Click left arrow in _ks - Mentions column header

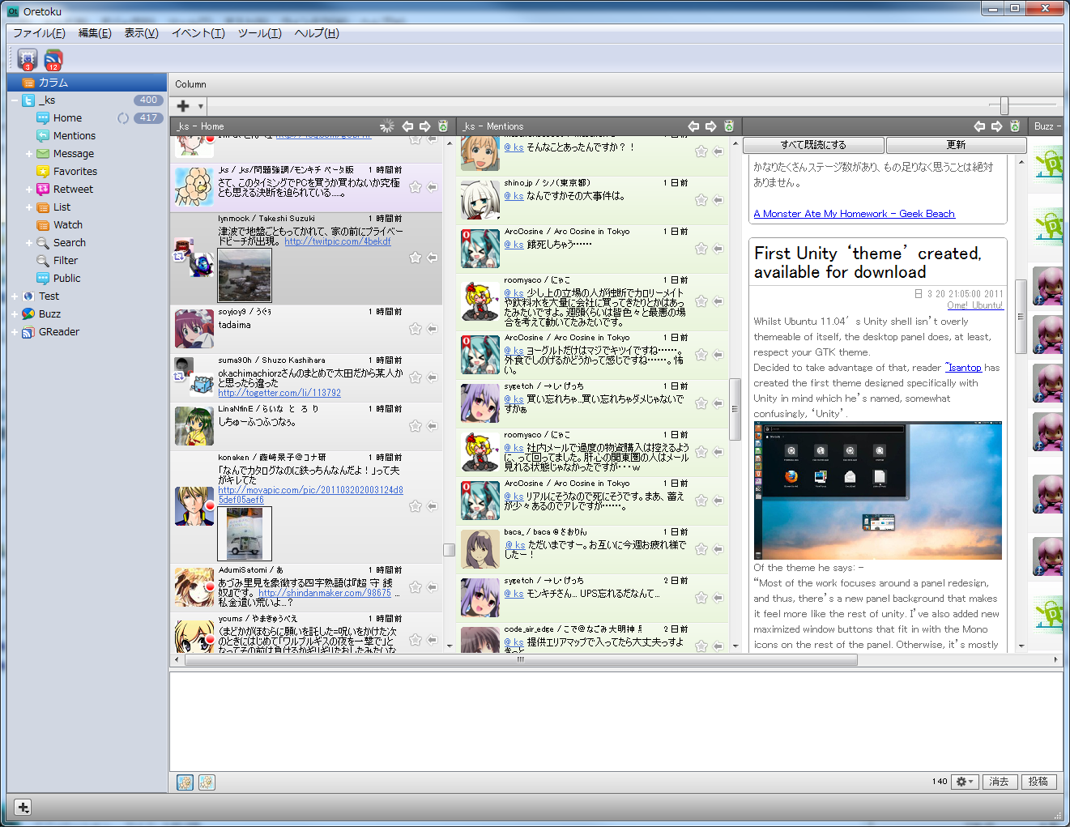pyautogui.click(x=693, y=126)
